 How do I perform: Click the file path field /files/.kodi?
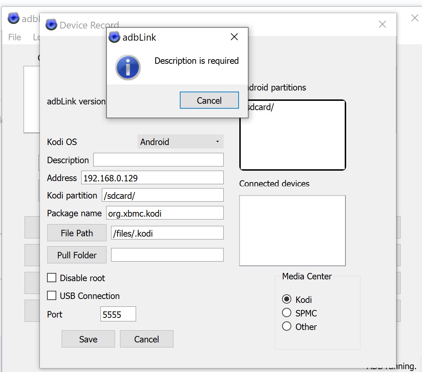[167, 233]
